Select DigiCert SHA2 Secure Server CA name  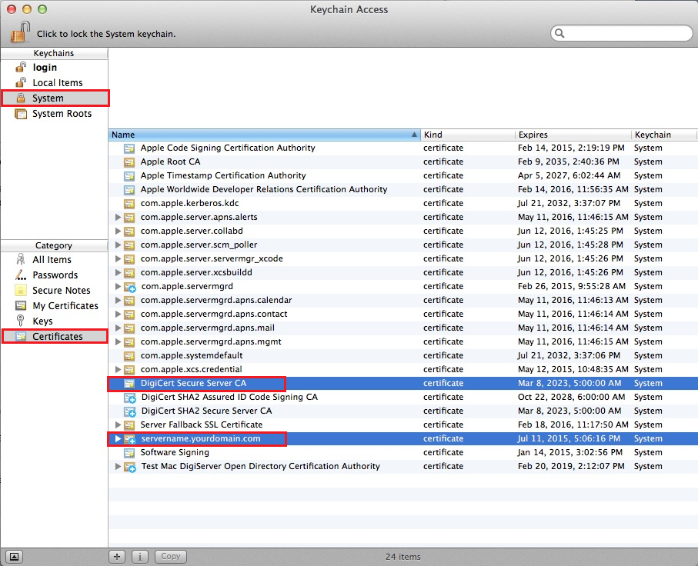coord(206,411)
